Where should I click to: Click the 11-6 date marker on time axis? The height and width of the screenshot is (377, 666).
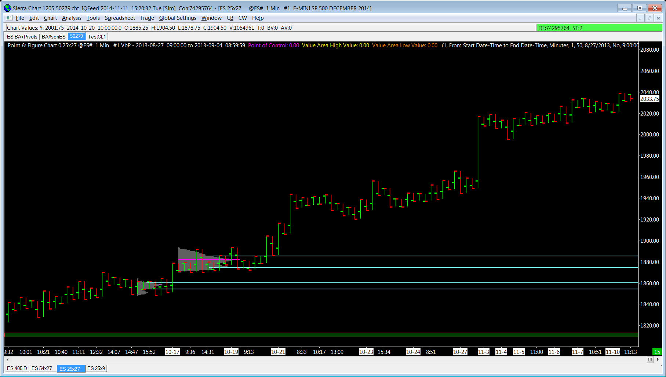[554, 352]
